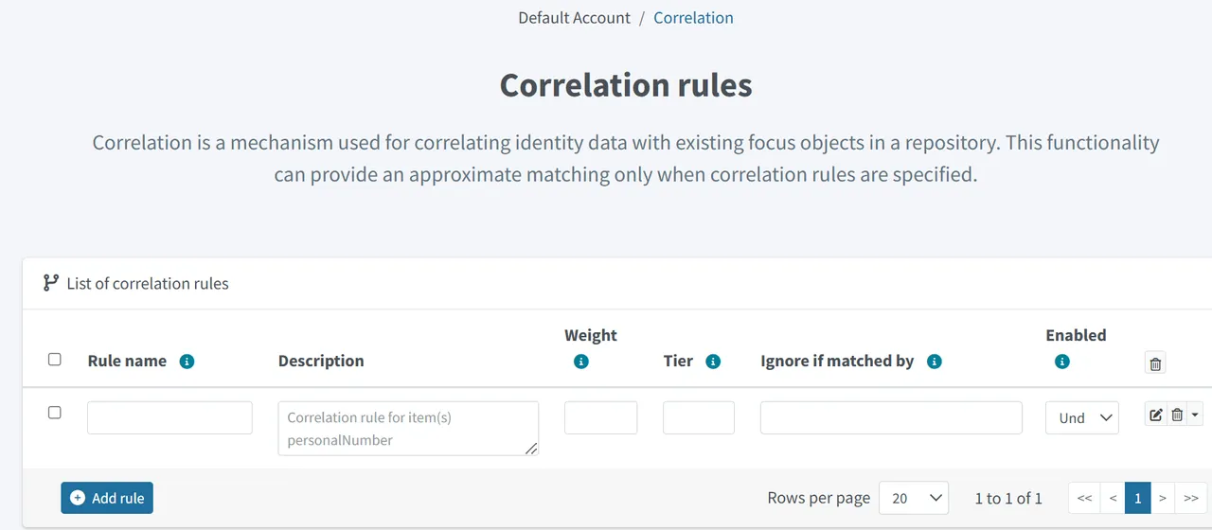Go to the last page (>>)
The height and width of the screenshot is (530, 1212).
click(1191, 498)
